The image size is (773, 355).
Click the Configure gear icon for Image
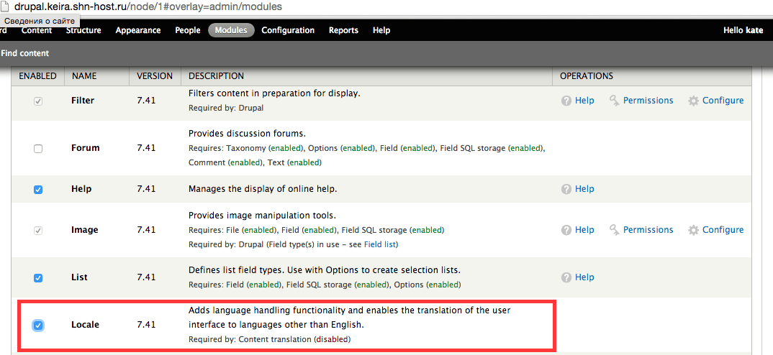[693, 230]
